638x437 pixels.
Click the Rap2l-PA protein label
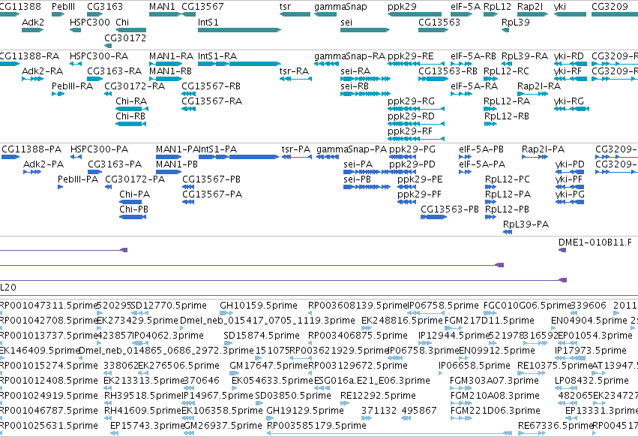tap(543, 149)
